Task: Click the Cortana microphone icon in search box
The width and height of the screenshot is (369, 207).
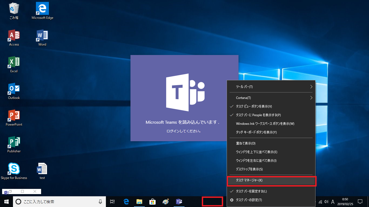Action: click(x=100, y=202)
